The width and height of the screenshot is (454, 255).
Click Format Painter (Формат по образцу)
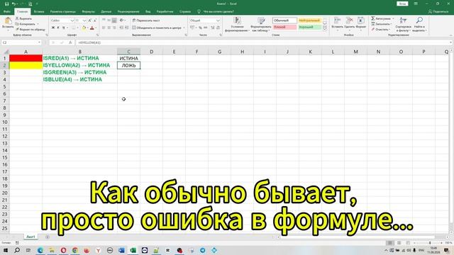point(31,29)
